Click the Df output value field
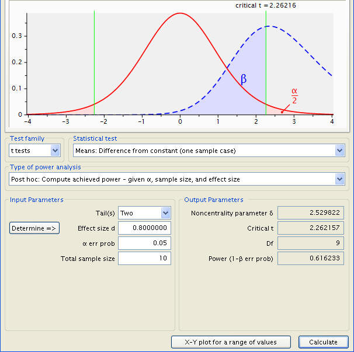This screenshot has width=354, height=352. (x=311, y=243)
